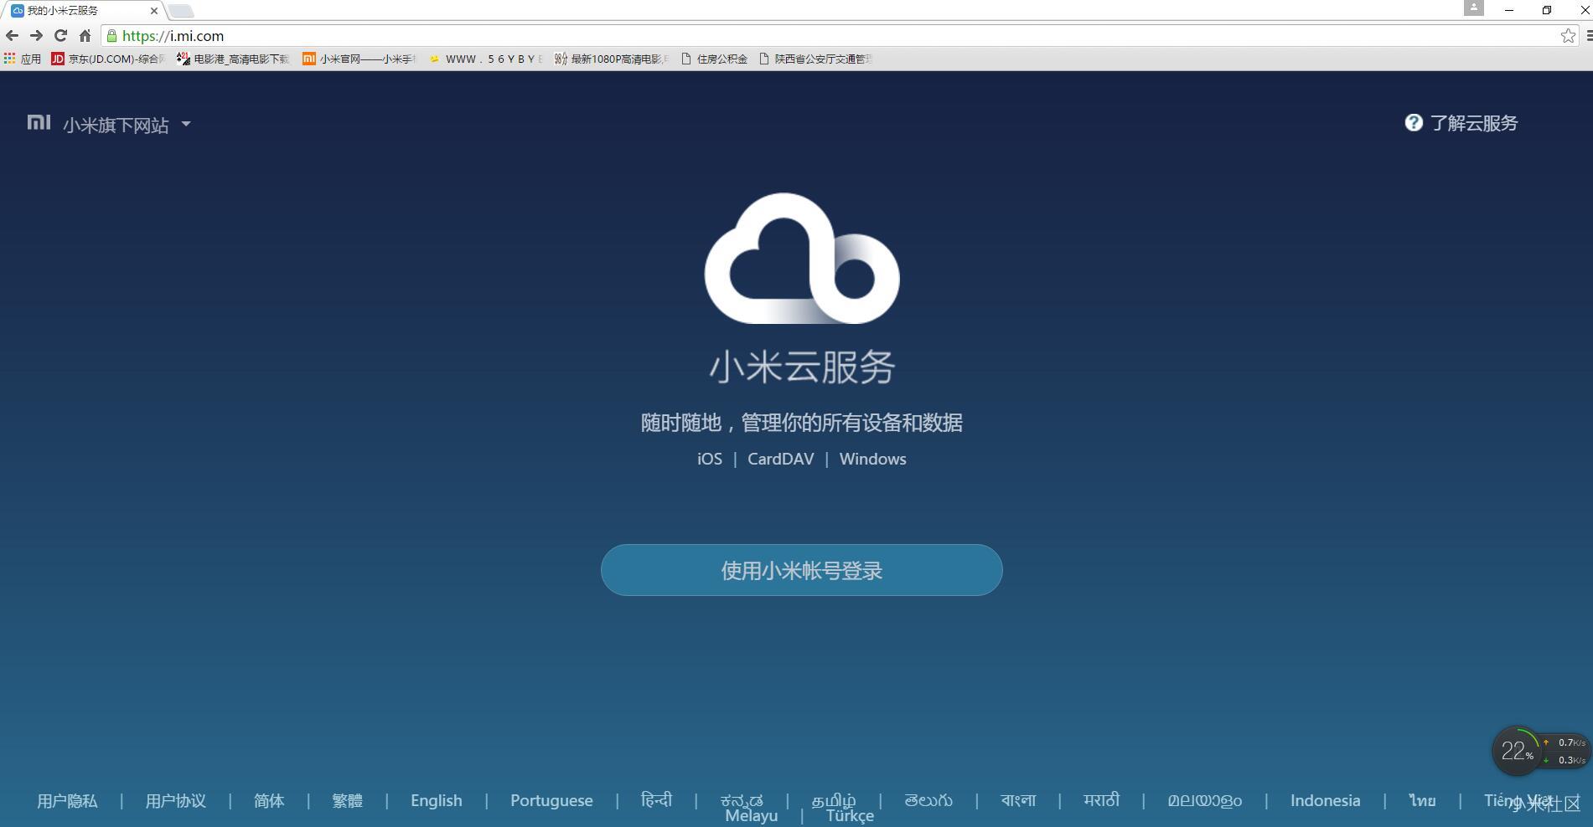Switch language to Kannada ಕನ್ನಡ

[742, 801]
